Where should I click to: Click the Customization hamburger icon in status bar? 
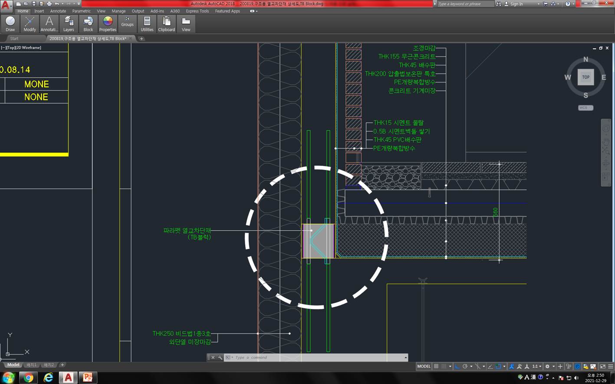click(x=611, y=366)
